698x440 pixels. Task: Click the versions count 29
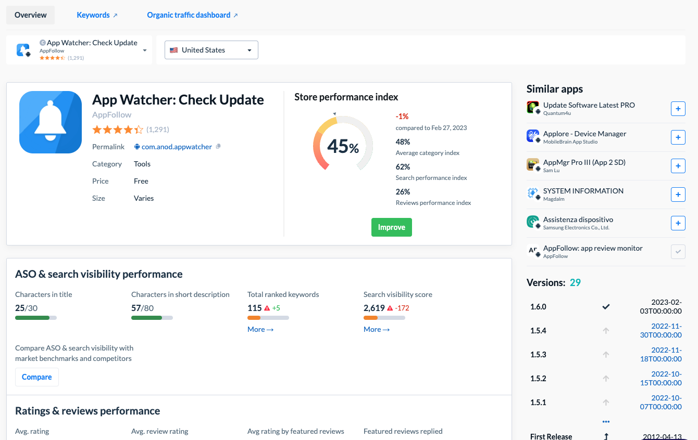point(575,283)
